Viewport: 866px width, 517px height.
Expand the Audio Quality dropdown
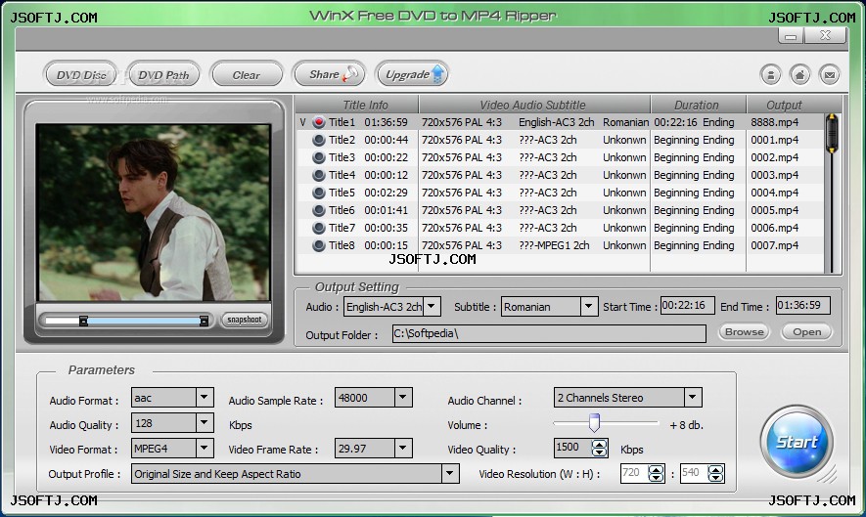[x=204, y=422]
